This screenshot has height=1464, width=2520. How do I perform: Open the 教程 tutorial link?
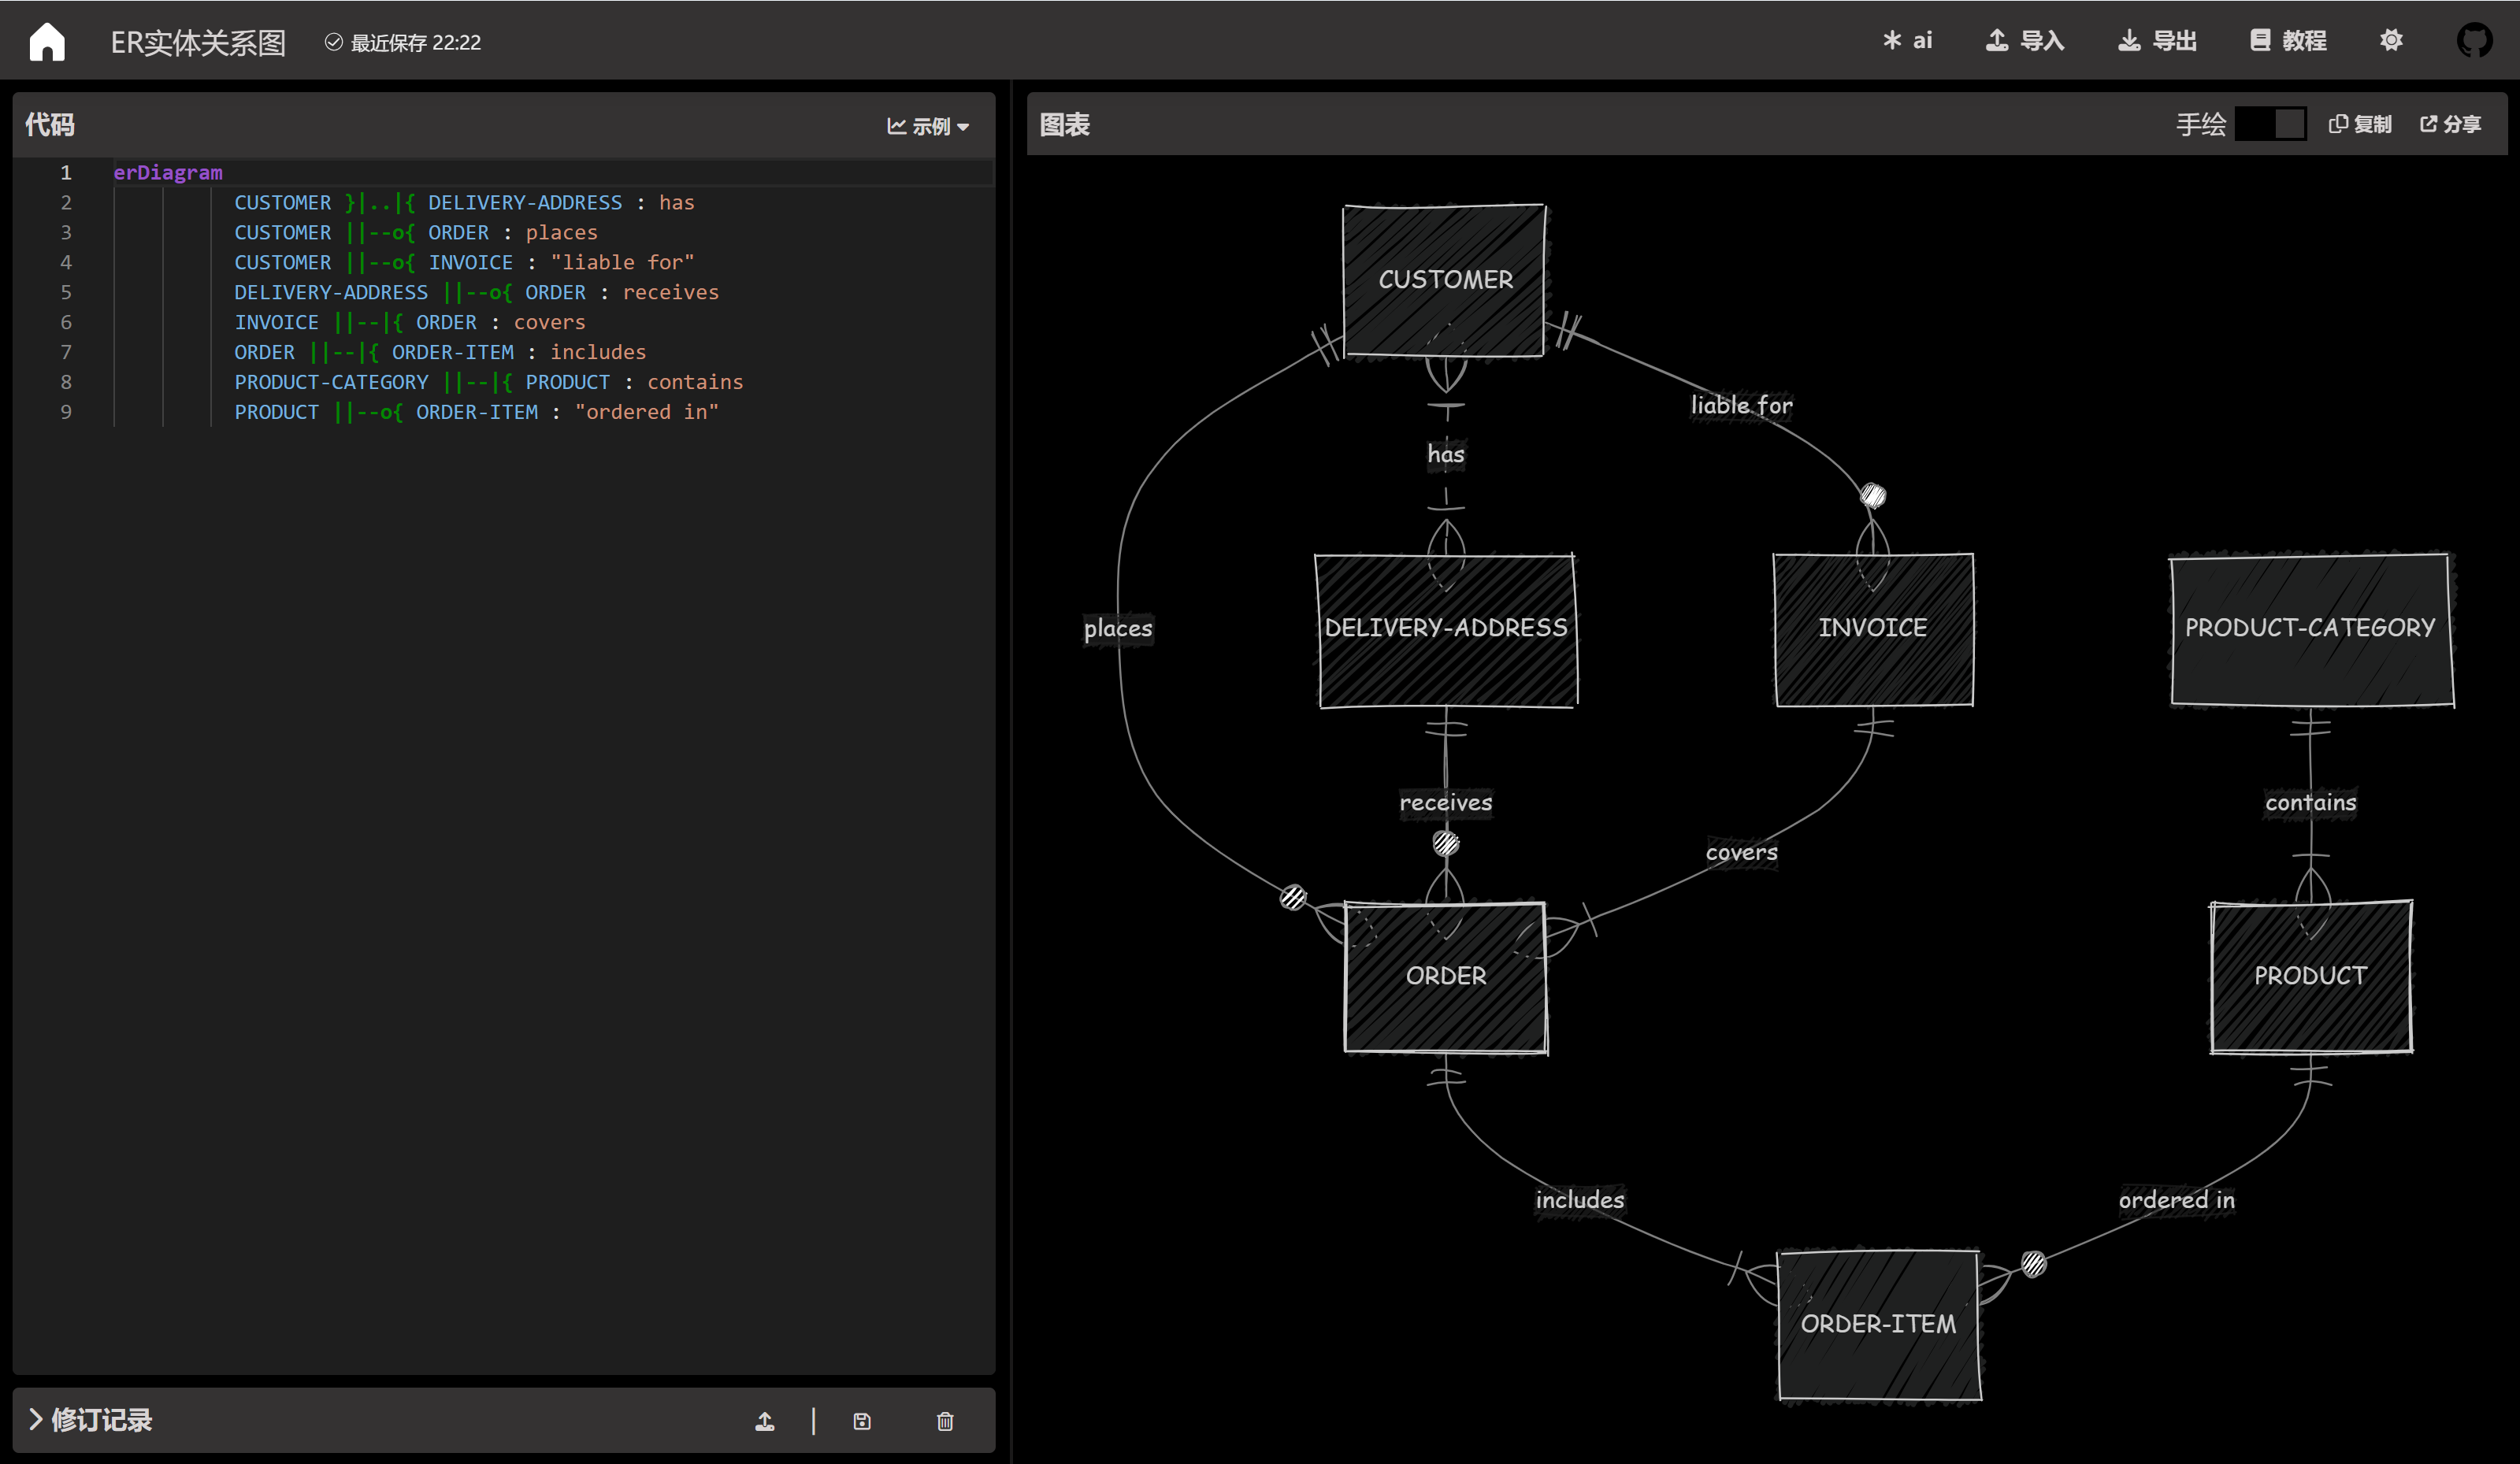click(2288, 41)
